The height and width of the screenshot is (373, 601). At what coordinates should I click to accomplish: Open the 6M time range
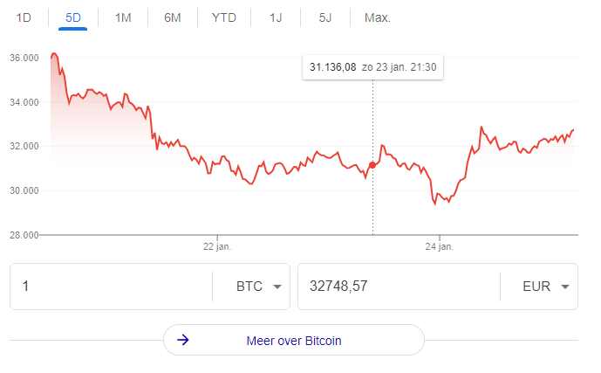click(173, 17)
